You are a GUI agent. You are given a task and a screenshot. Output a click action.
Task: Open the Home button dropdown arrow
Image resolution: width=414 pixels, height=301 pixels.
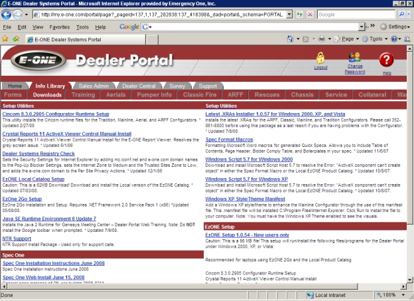[298, 39]
